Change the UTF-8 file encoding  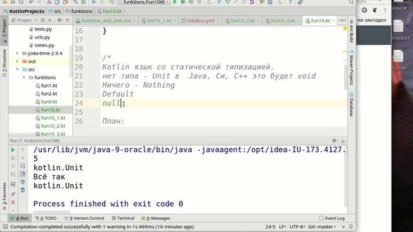coord(297,226)
